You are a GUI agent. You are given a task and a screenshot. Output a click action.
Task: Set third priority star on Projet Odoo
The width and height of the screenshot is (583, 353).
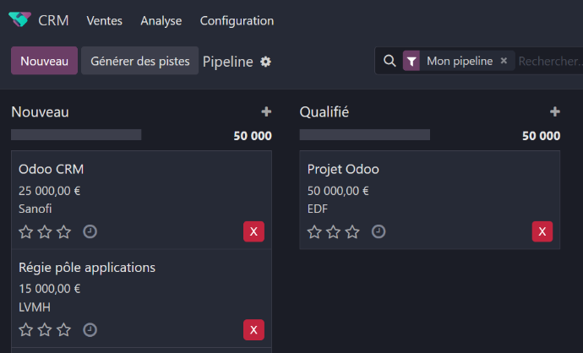pyautogui.click(x=352, y=231)
